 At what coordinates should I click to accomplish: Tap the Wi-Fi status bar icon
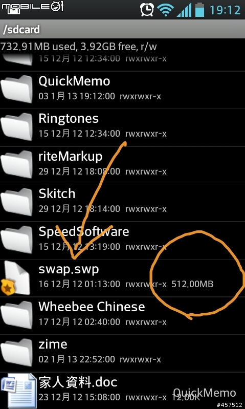point(166,10)
